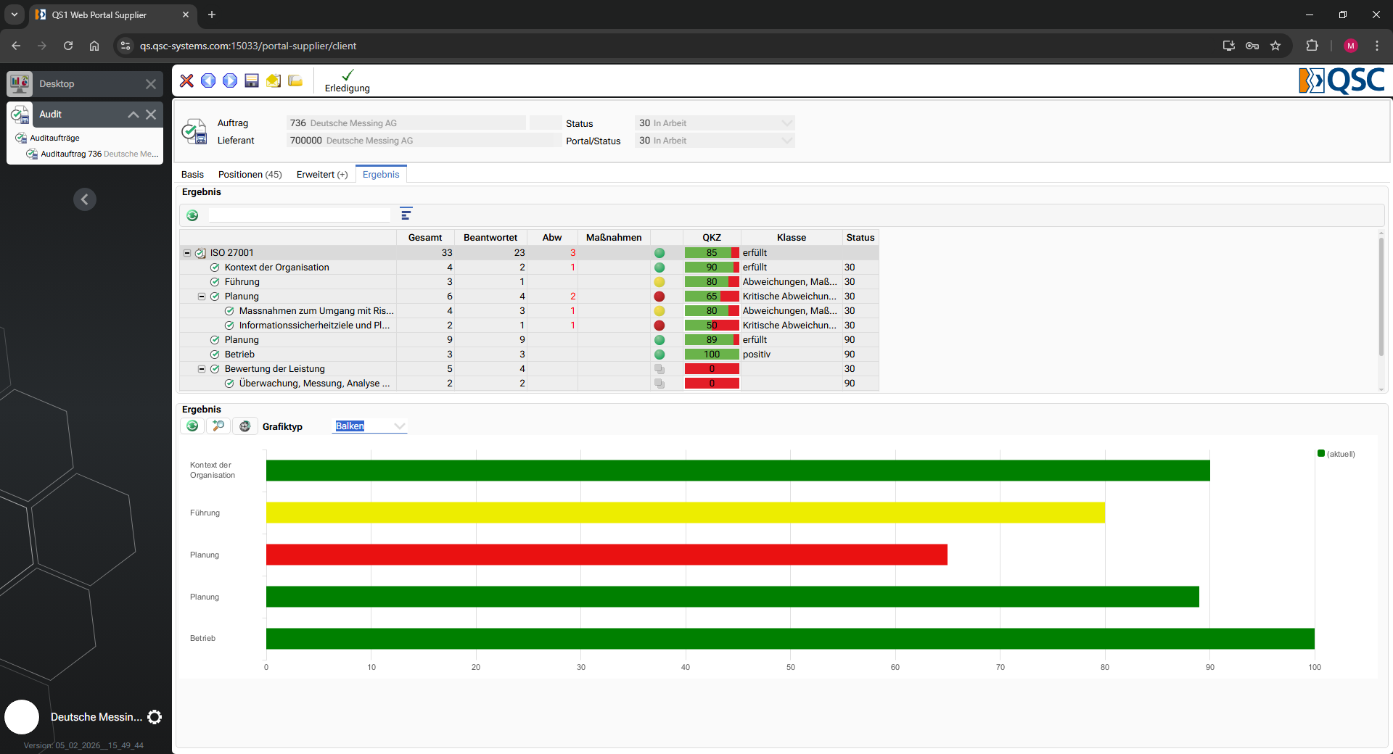Save with the floppy disk icon
The width and height of the screenshot is (1393, 754).
pyautogui.click(x=252, y=80)
